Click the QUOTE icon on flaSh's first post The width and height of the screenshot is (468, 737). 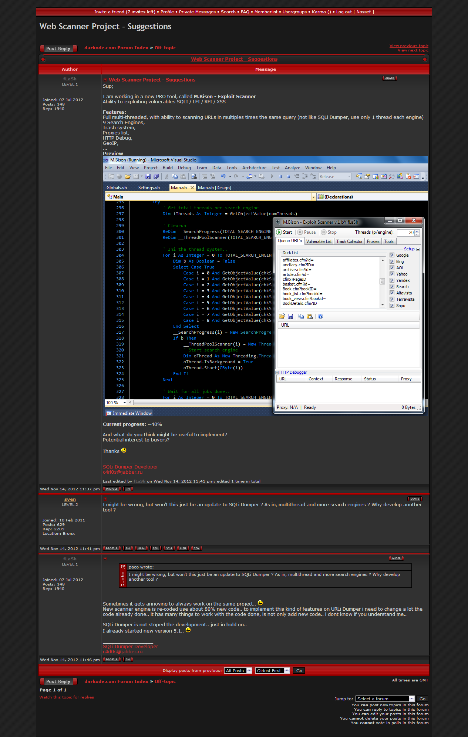(x=389, y=79)
